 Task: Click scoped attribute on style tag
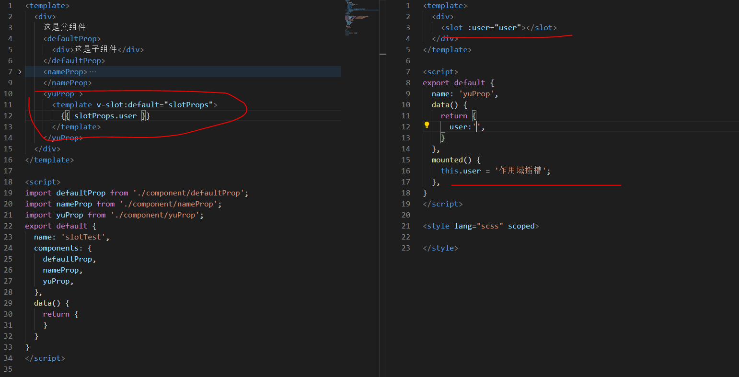pos(521,226)
